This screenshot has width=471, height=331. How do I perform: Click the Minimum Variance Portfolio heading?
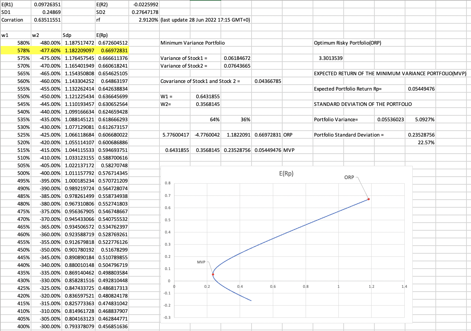coord(193,43)
